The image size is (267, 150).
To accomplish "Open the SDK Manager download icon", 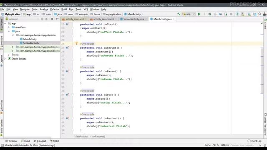I will coord(249,14).
